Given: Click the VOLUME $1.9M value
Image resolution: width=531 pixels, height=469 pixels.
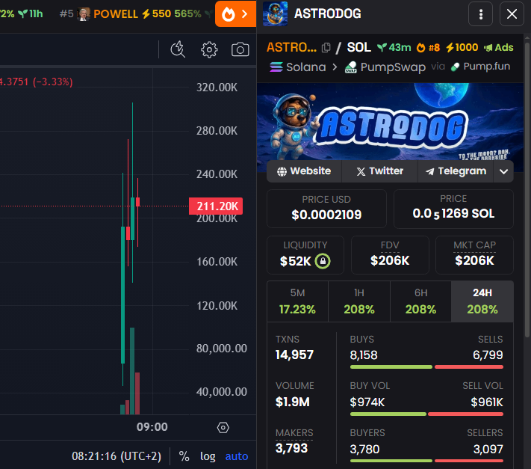Looking at the screenshot, I should (x=292, y=402).
